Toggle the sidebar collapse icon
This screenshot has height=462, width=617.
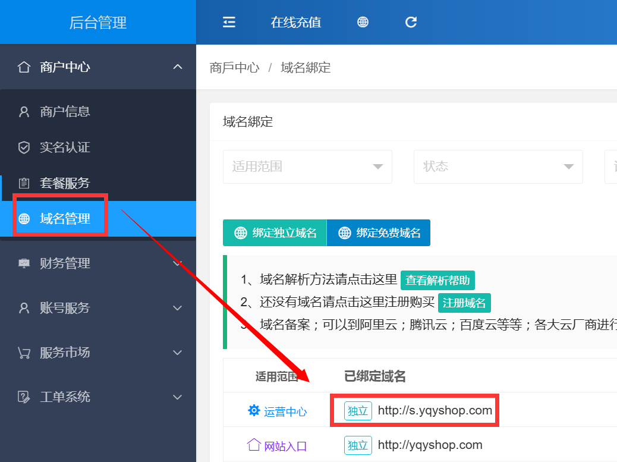pos(229,23)
